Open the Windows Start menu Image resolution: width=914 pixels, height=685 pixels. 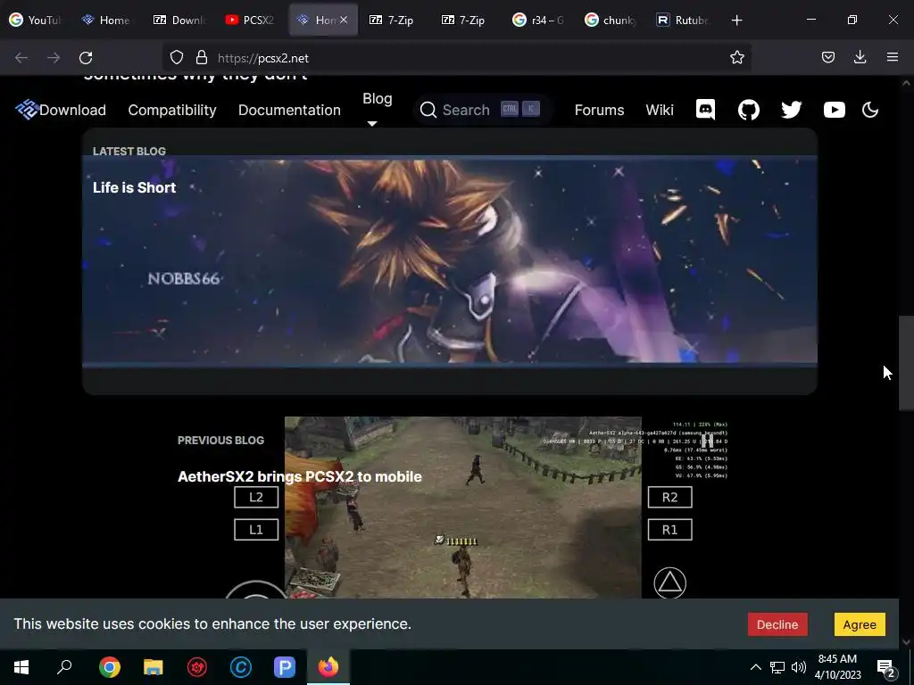[21, 667]
